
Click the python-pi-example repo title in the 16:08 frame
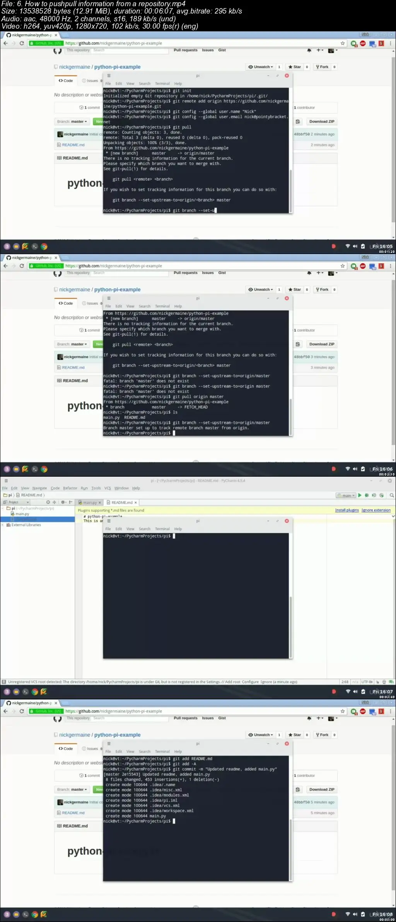(x=118, y=735)
